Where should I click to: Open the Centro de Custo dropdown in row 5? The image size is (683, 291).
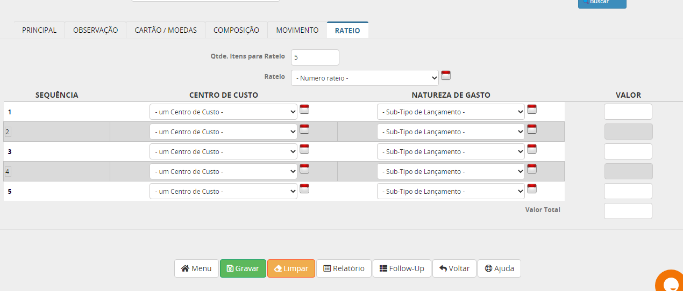[223, 191]
